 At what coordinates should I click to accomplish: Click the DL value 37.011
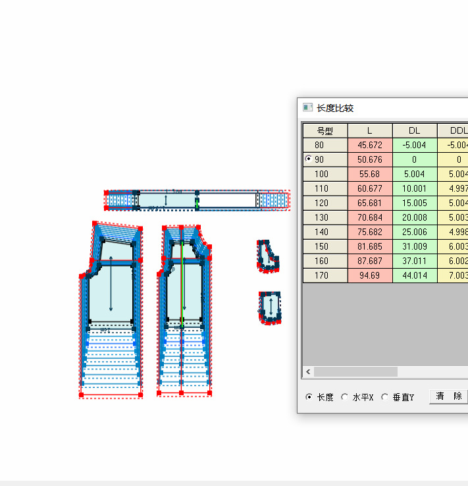415,261
